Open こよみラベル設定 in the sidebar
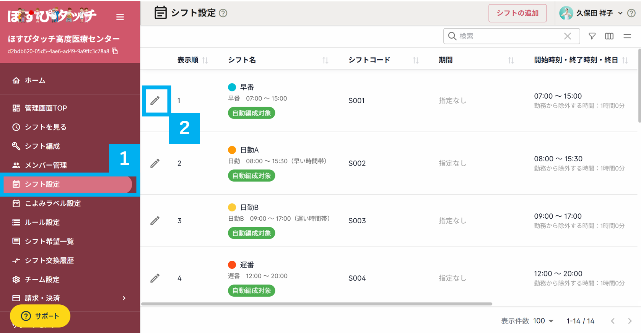Screen dimensions: 641x333 70,203
